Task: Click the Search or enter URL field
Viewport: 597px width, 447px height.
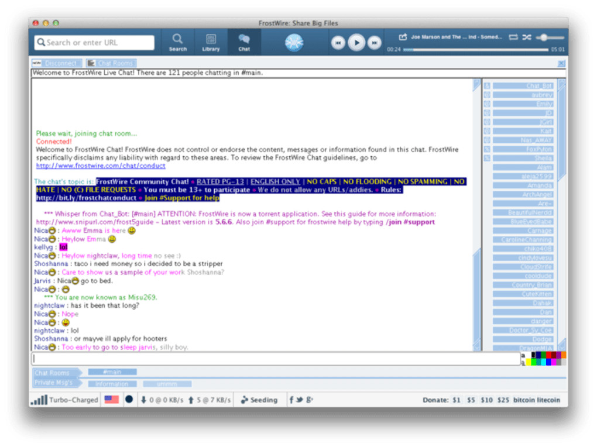Action: (x=94, y=42)
